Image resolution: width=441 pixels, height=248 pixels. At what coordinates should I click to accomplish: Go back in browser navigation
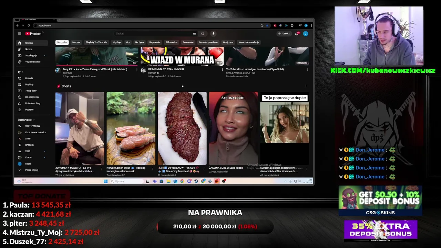point(18,25)
